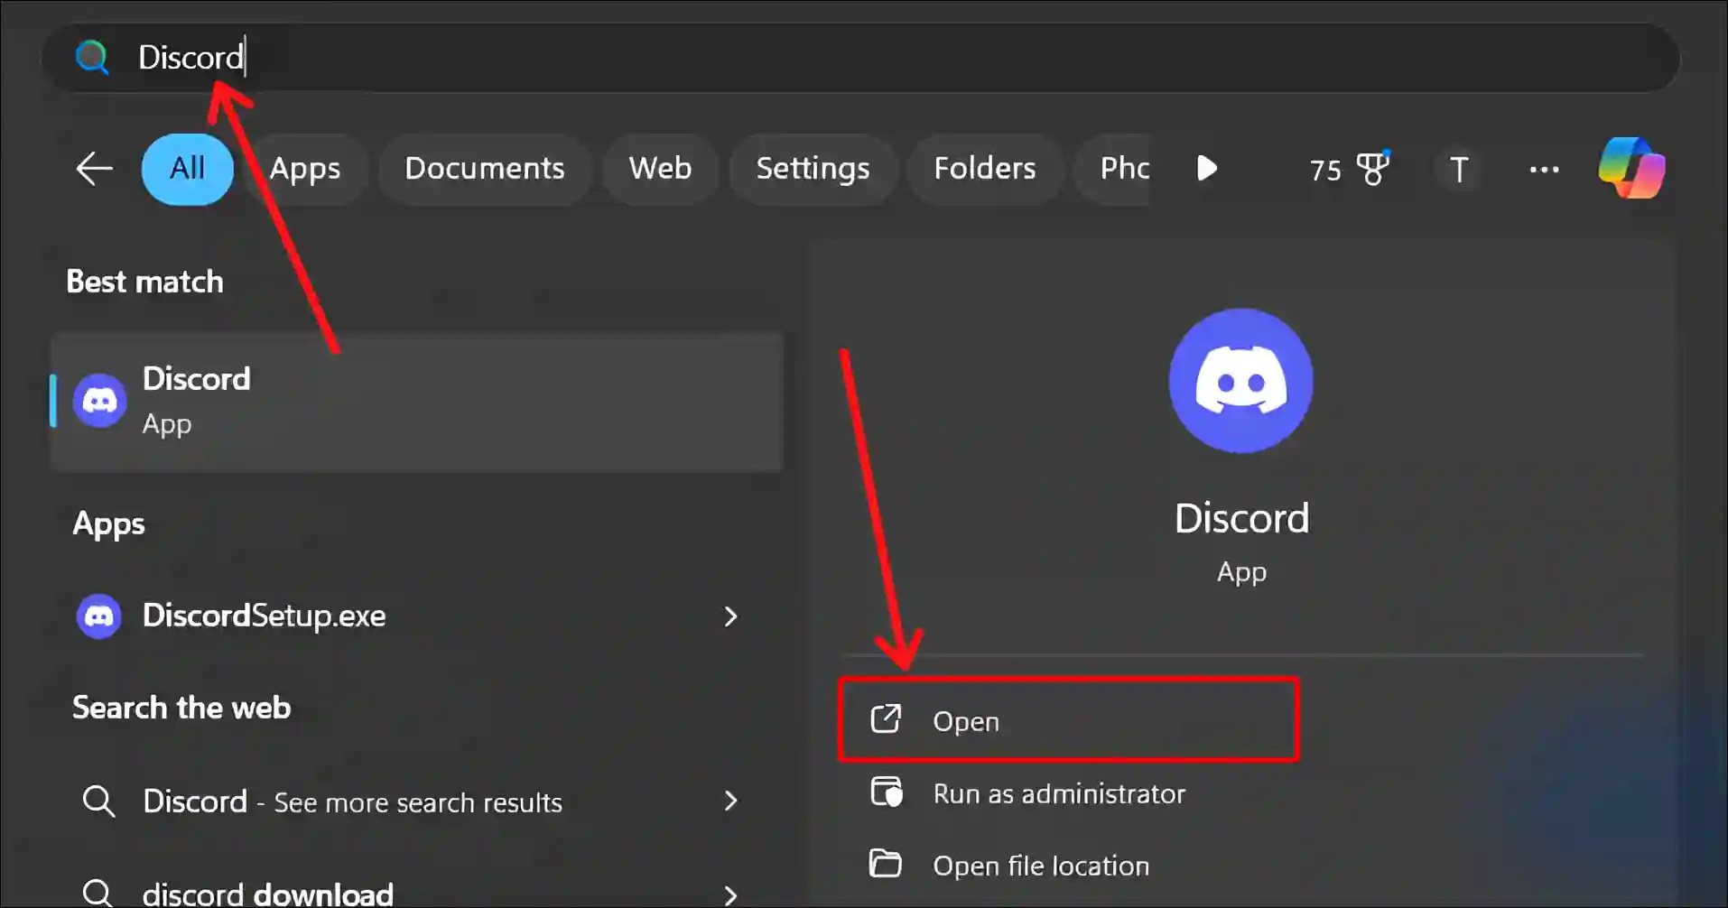Switch to the Documents filter tab

pos(485,169)
